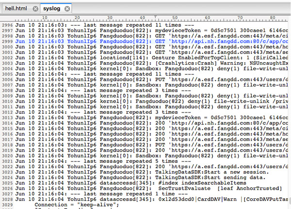Screen dimensions: 291x209
Task: Click the http://api.nh.fangdd.com URL on line 2999
Action: [229, 41]
